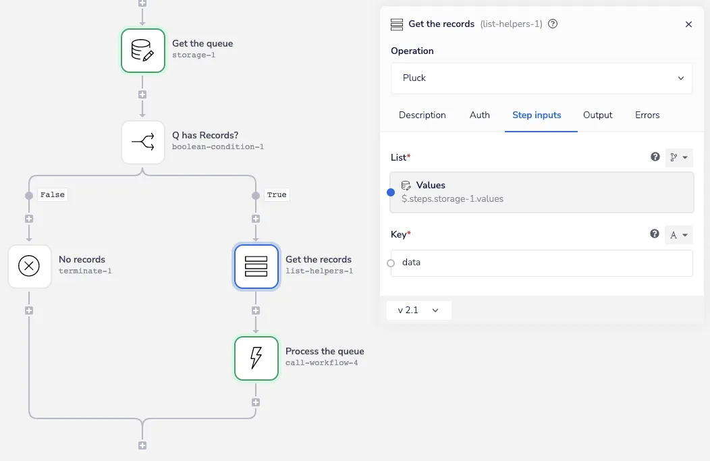The image size is (710, 461).
Task: Click the Key input field containing data
Action: [x=541, y=263]
